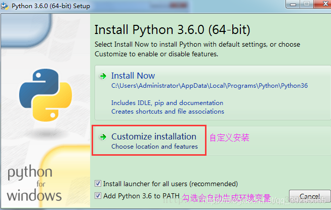Uncheck the Add Python 3.6 to PATH checkbox
The width and height of the screenshot is (331, 210).
(x=98, y=196)
